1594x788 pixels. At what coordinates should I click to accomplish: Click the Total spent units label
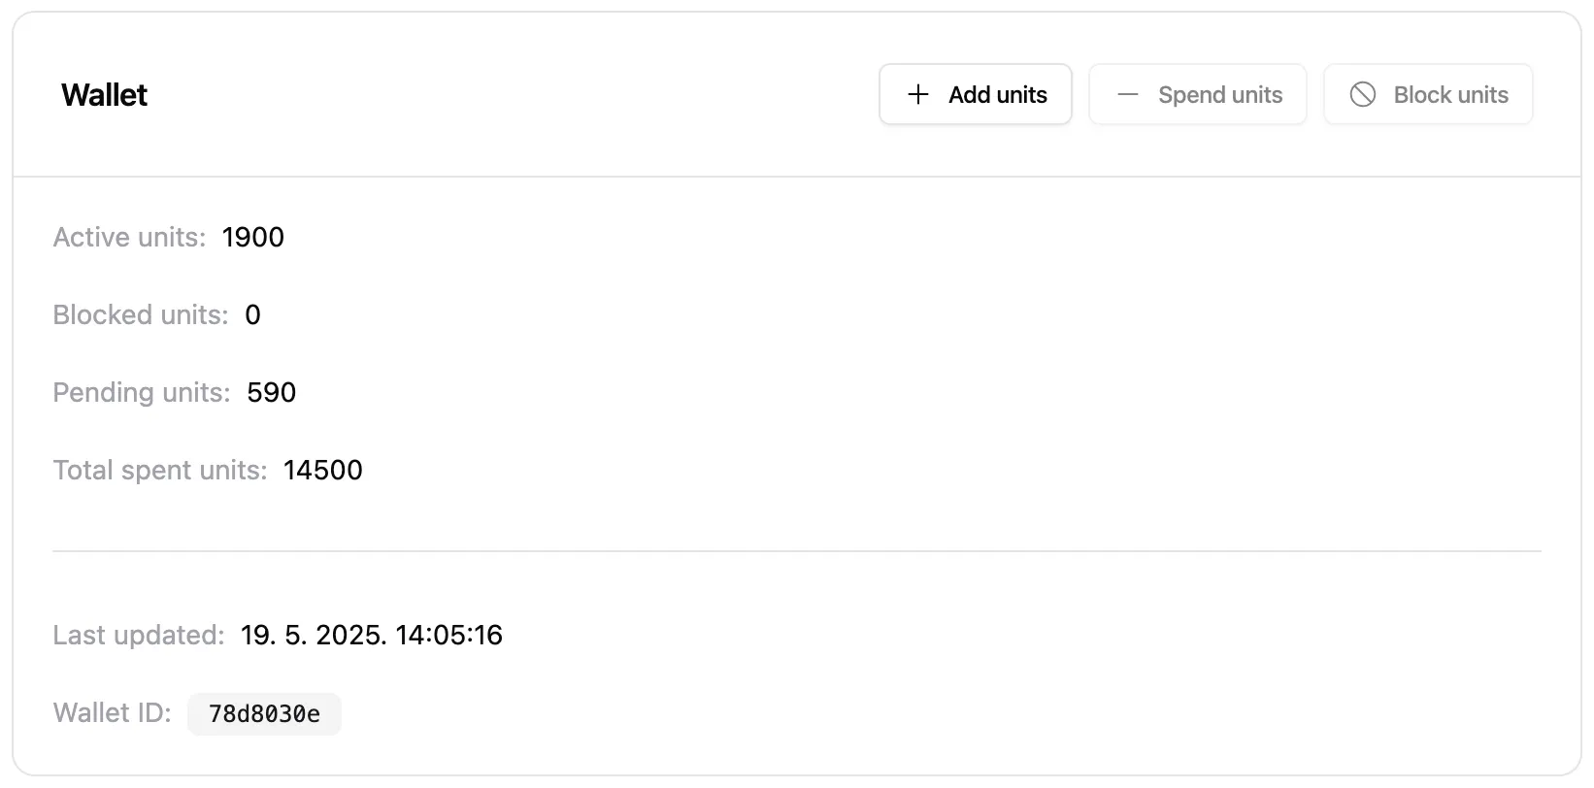tap(159, 471)
